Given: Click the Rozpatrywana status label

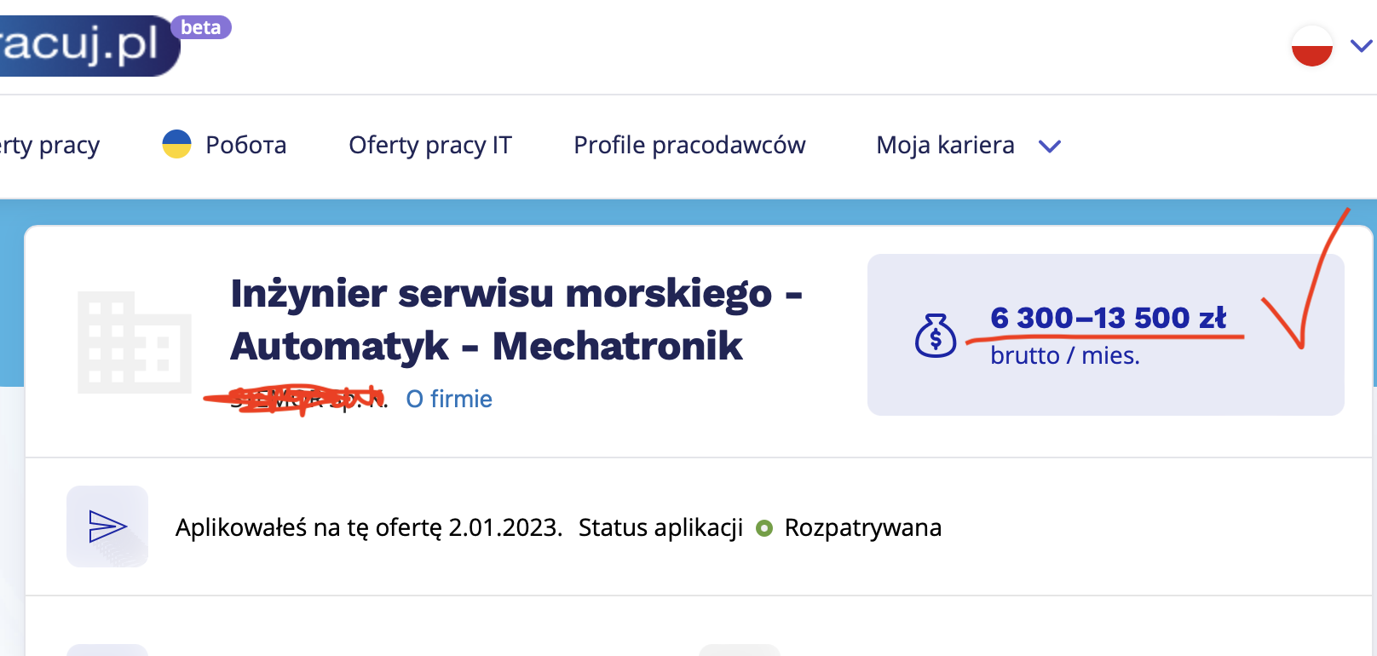Looking at the screenshot, I should [x=862, y=528].
